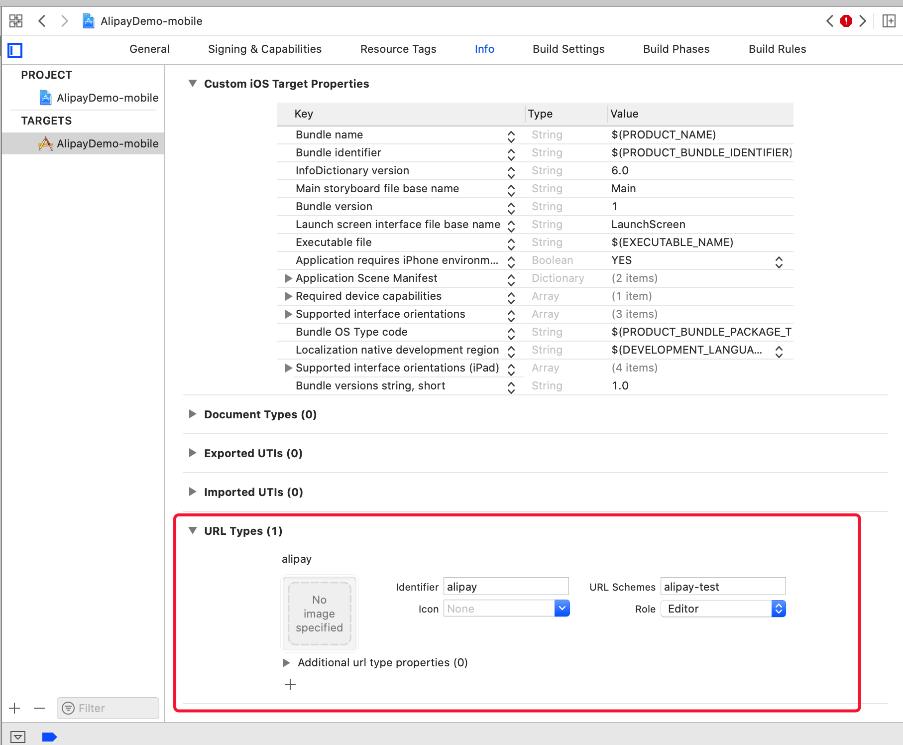Click the URL Schemes text field
Image resolution: width=903 pixels, height=745 pixels.
[723, 587]
